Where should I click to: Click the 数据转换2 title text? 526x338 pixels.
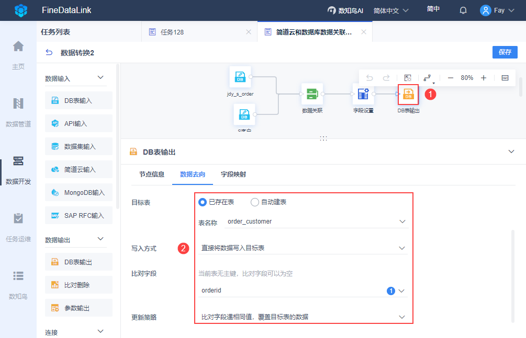77,53
